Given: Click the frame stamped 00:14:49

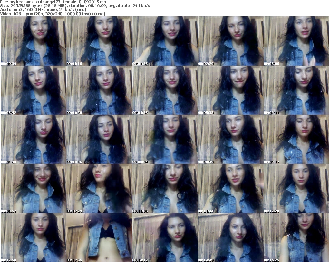Looking at the screenshot, I should tap(231, 237).
